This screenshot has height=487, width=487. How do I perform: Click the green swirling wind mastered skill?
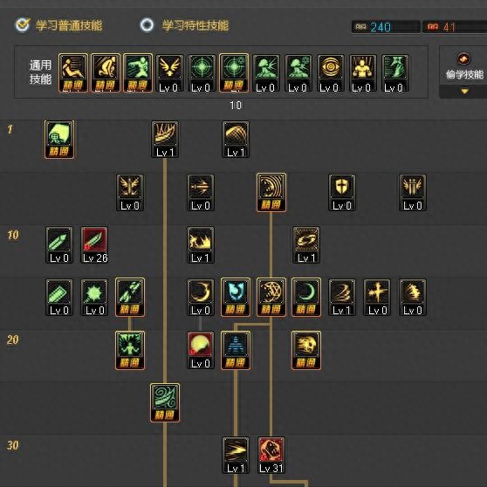click(x=165, y=403)
